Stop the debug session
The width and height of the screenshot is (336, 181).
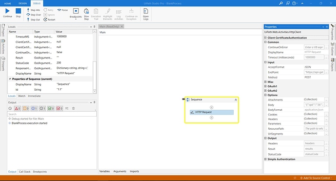pos(18,11)
